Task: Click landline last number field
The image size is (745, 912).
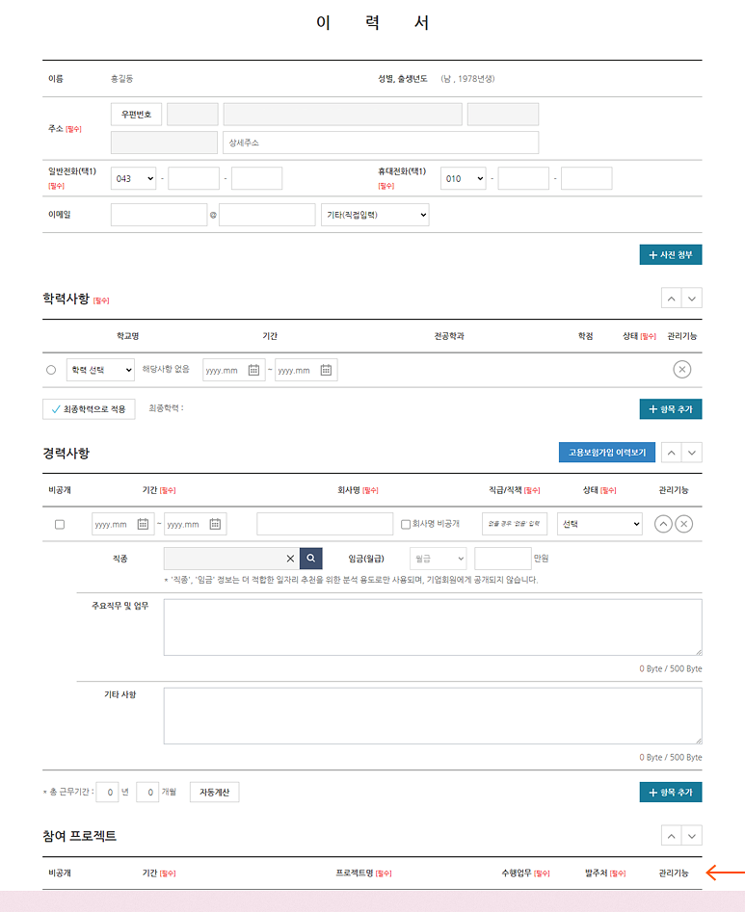Action: (256, 178)
